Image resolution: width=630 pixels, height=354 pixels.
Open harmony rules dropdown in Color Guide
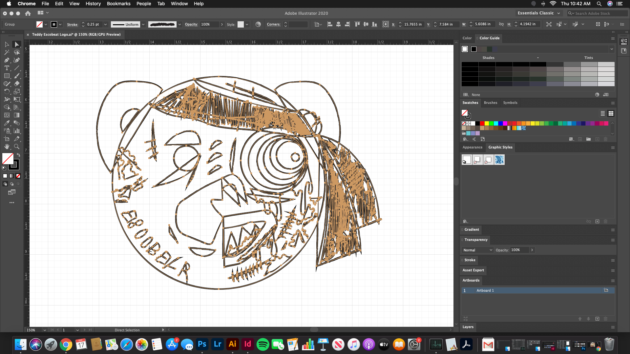click(612, 49)
